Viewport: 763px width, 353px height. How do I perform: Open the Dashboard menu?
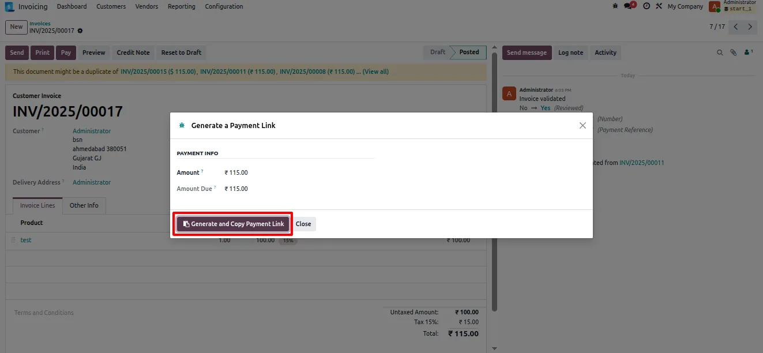72,6
